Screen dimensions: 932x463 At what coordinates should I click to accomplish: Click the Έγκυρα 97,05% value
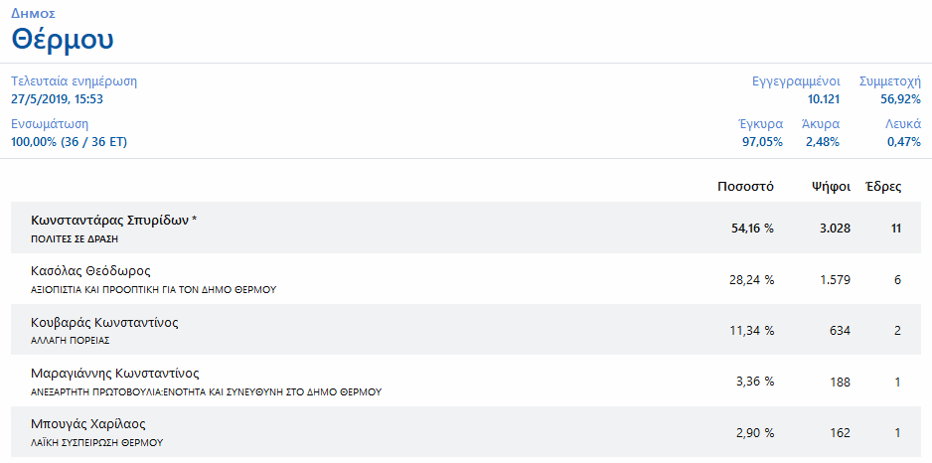[763, 142]
